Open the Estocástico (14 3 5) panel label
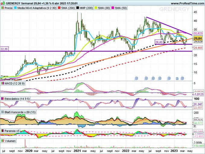 coord(17,99)
